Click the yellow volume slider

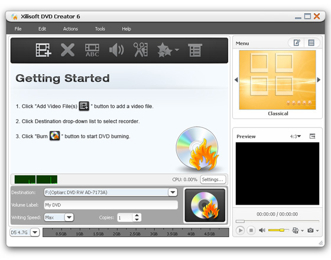[x=278, y=231]
